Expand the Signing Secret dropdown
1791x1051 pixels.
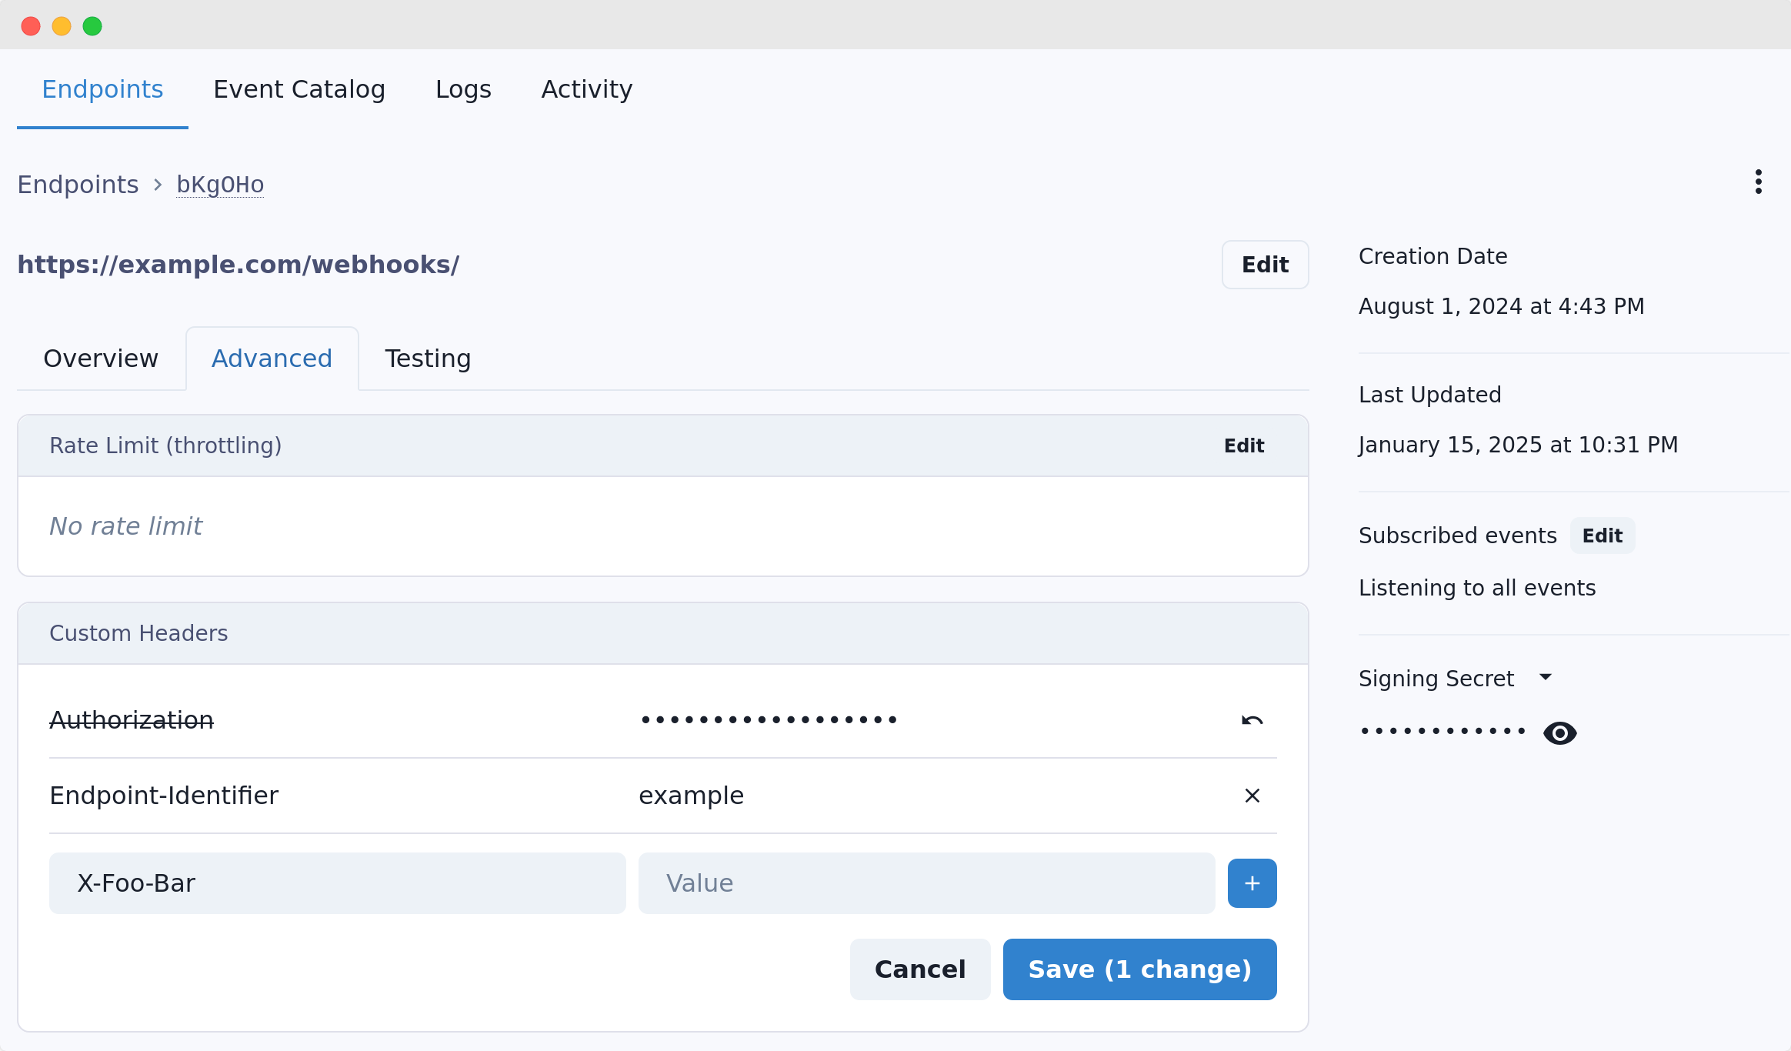tap(1548, 678)
